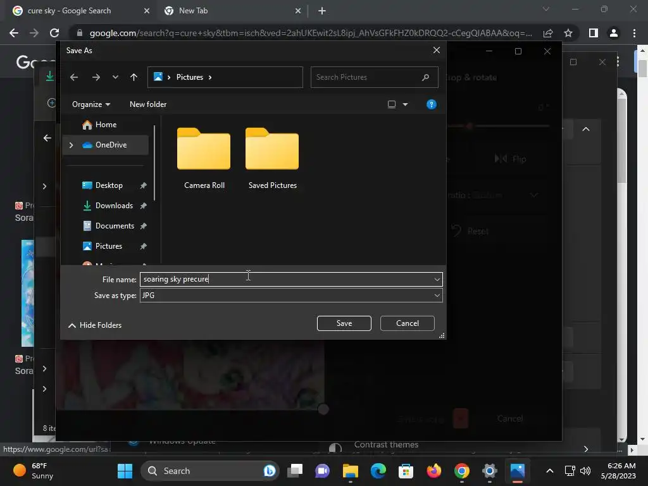The image size is (648, 486).
Task: Click the Chrome address bar URL
Action: pos(310,33)
